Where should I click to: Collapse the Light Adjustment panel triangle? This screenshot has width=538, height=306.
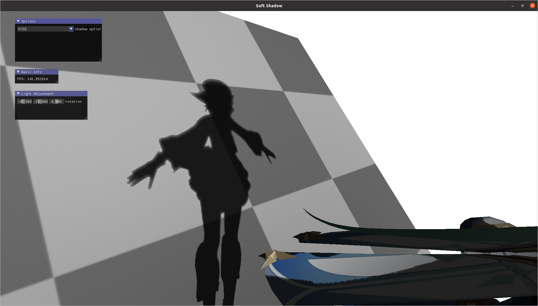[18, 94]
